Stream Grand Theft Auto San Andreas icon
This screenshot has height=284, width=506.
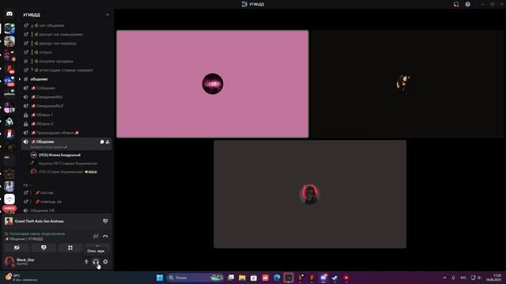pyautogui.click(x=105, y=221)
